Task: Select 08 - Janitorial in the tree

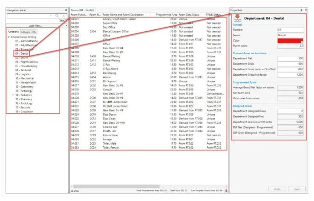Action: tap(23, 70)
